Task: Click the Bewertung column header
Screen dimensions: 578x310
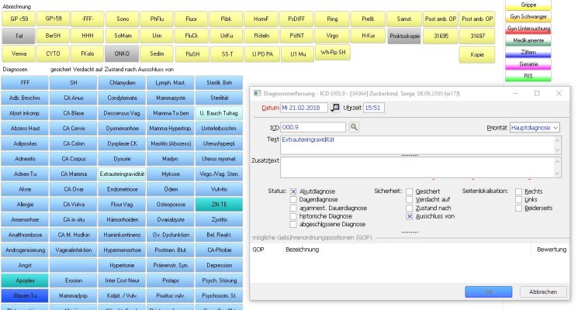Action: pyautogui.click(x=552, y=250)
